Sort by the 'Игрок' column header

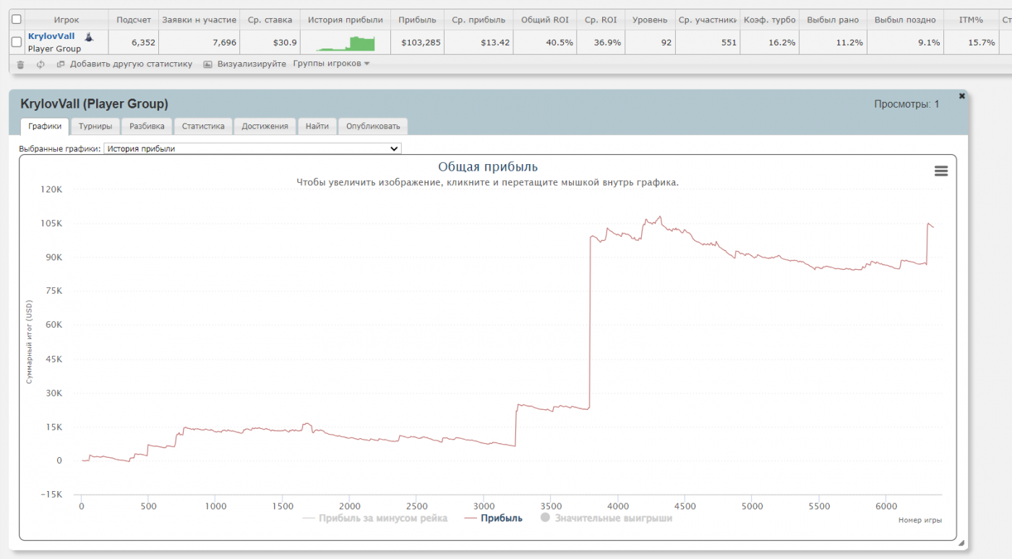click(67, 20)
